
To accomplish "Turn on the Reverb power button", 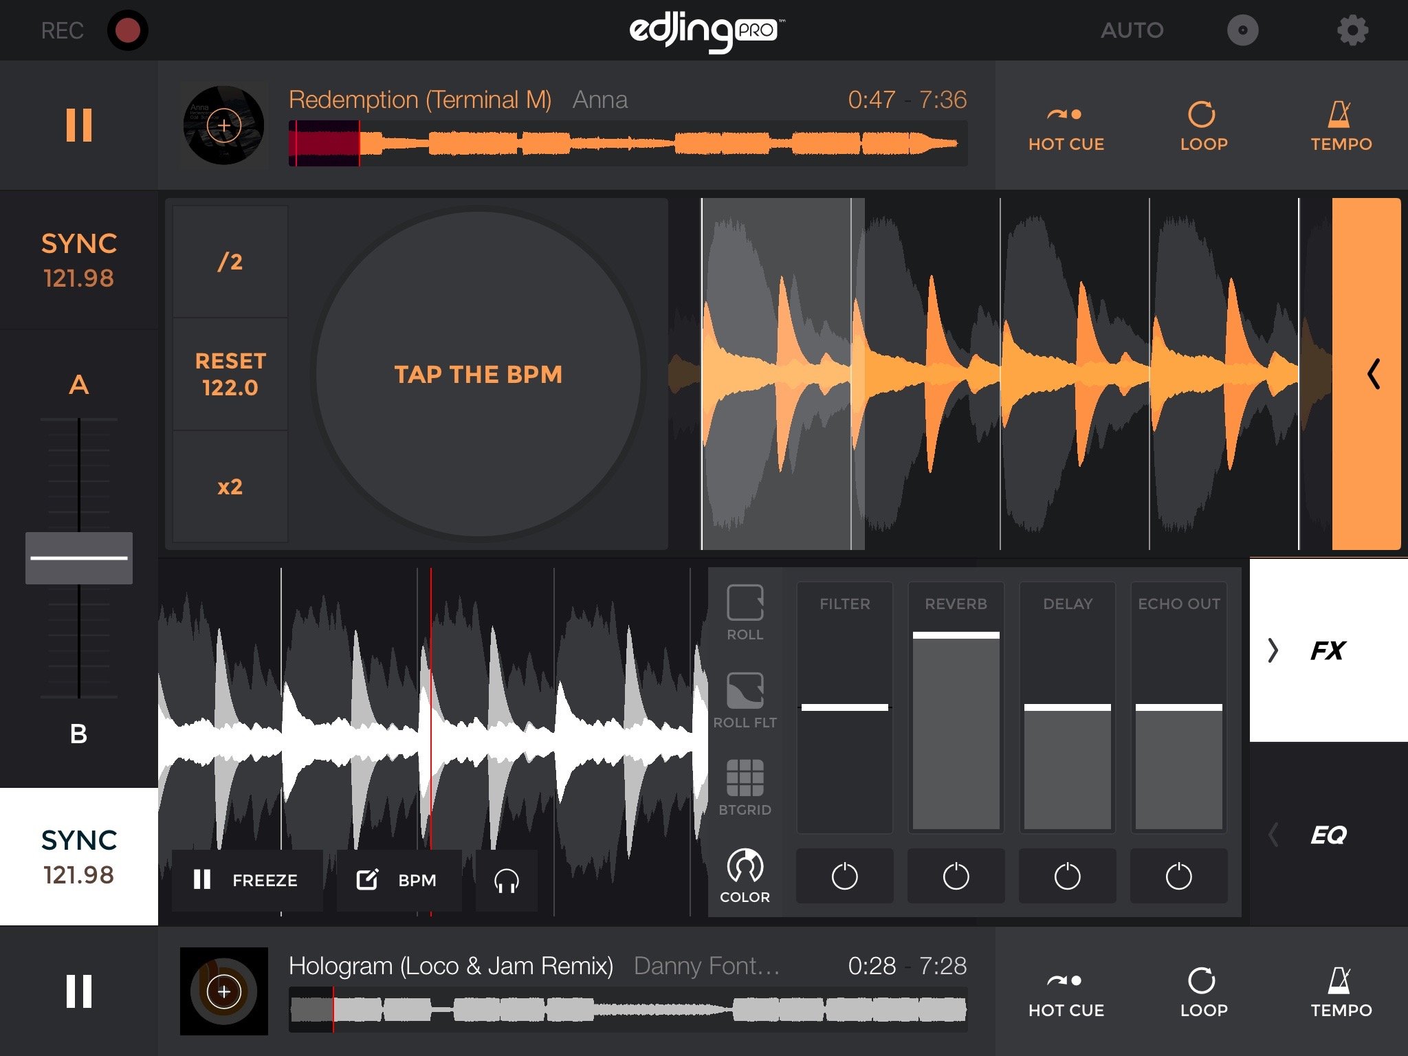I will tap(956, 876).
